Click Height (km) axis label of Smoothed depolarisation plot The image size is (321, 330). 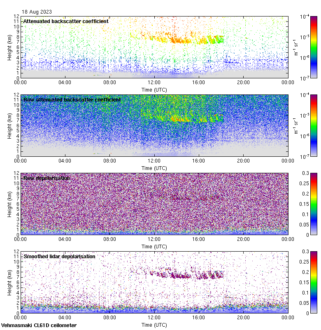(x=9, y=283)
